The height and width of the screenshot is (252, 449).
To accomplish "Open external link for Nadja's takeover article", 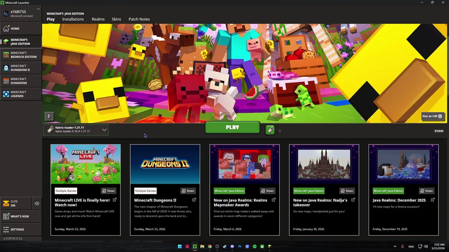I will coord(353,200).
